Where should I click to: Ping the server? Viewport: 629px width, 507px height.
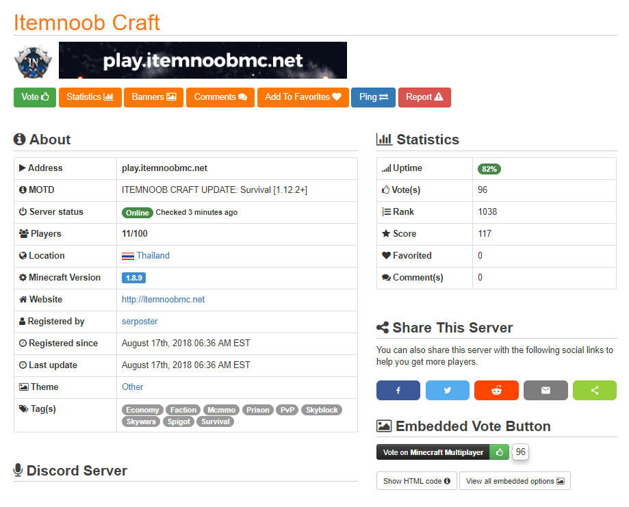[373, 97]
